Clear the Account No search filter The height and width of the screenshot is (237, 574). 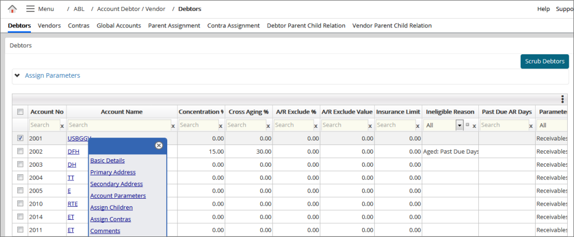pos(62,126)
